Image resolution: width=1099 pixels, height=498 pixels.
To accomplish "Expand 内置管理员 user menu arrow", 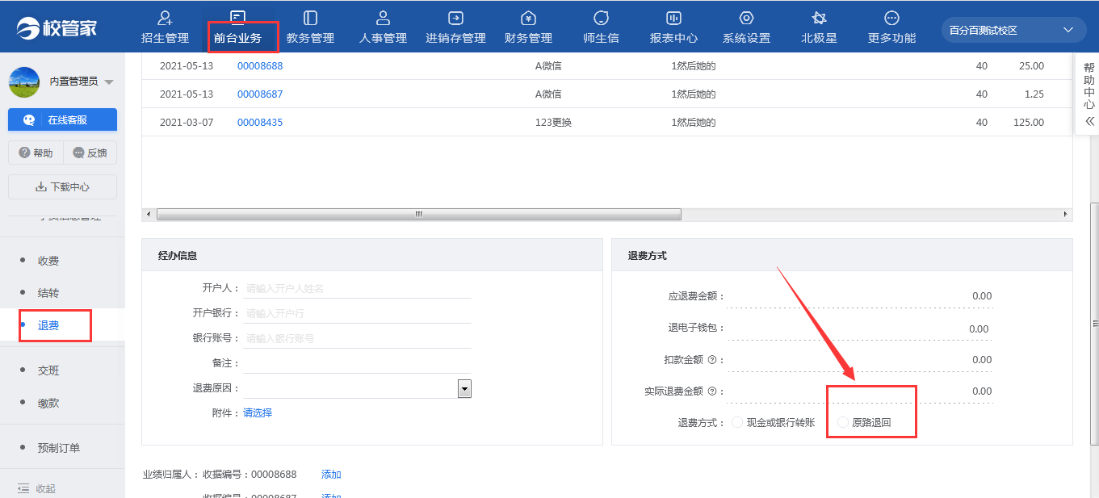I will coord(109,82).
